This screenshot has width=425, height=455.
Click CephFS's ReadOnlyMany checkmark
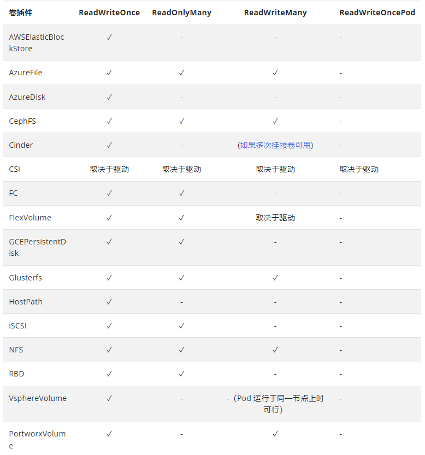(181, 121)
